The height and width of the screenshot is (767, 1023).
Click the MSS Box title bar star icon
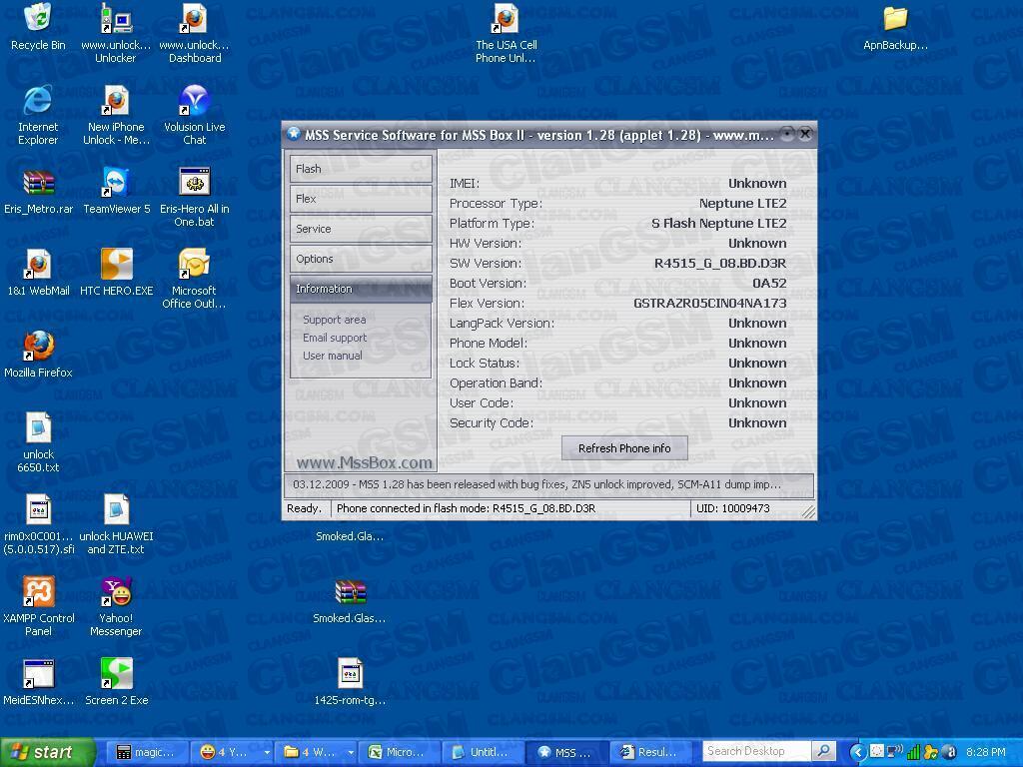294,135
